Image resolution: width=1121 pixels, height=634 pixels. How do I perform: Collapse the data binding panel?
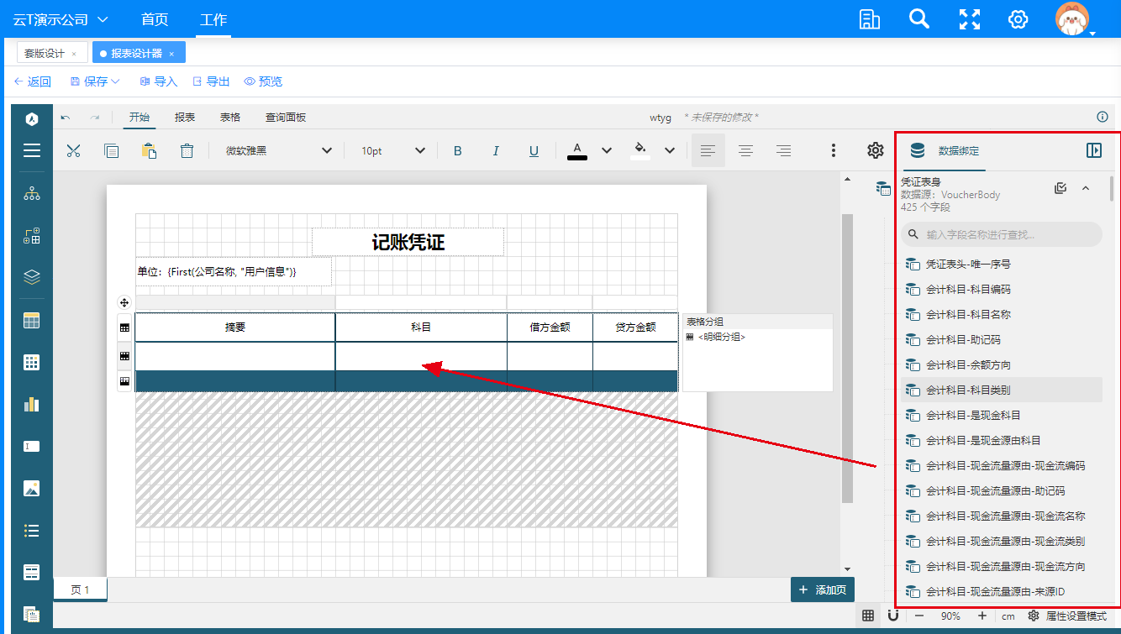pos(1093,150)
